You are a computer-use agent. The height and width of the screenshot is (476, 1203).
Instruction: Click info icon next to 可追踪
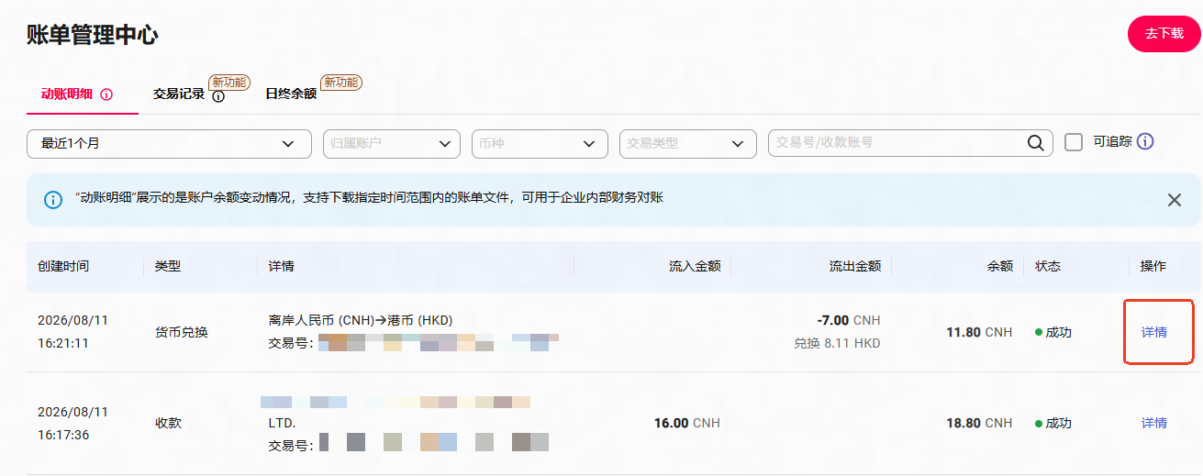1145,142
